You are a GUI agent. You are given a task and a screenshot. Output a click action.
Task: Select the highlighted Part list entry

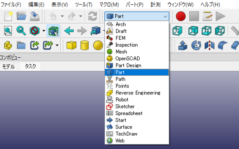coord(137,72)
